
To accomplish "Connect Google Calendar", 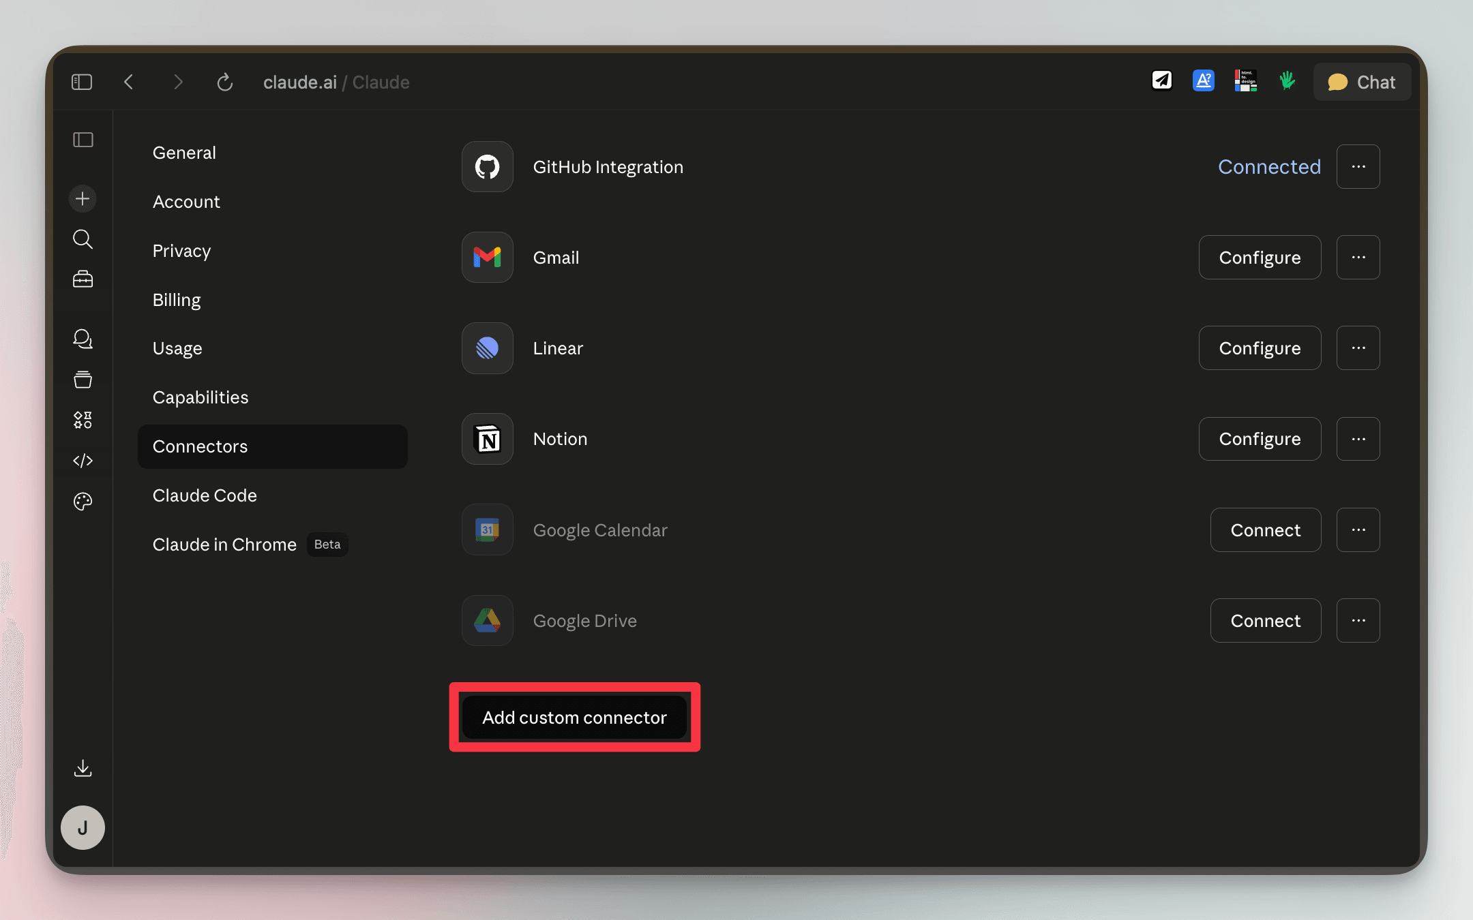I will coord(1266,530).
